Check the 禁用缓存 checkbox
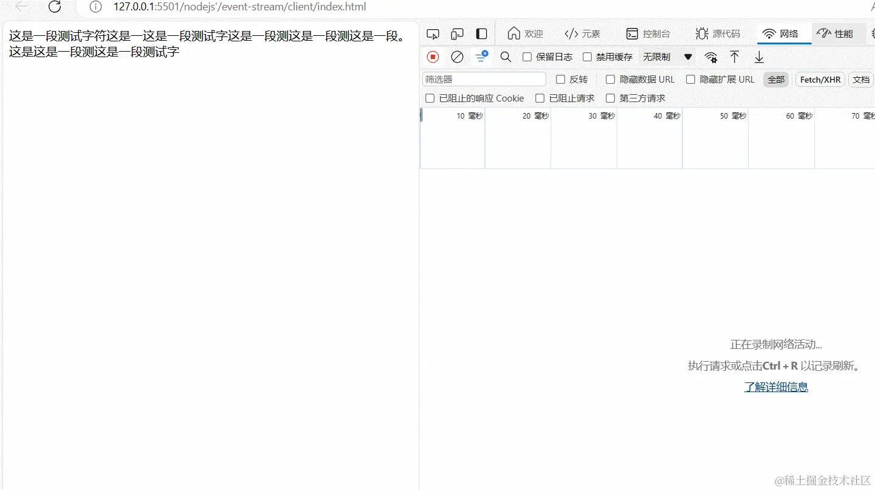This screenshot has height=490, width=875. point(586,57)
